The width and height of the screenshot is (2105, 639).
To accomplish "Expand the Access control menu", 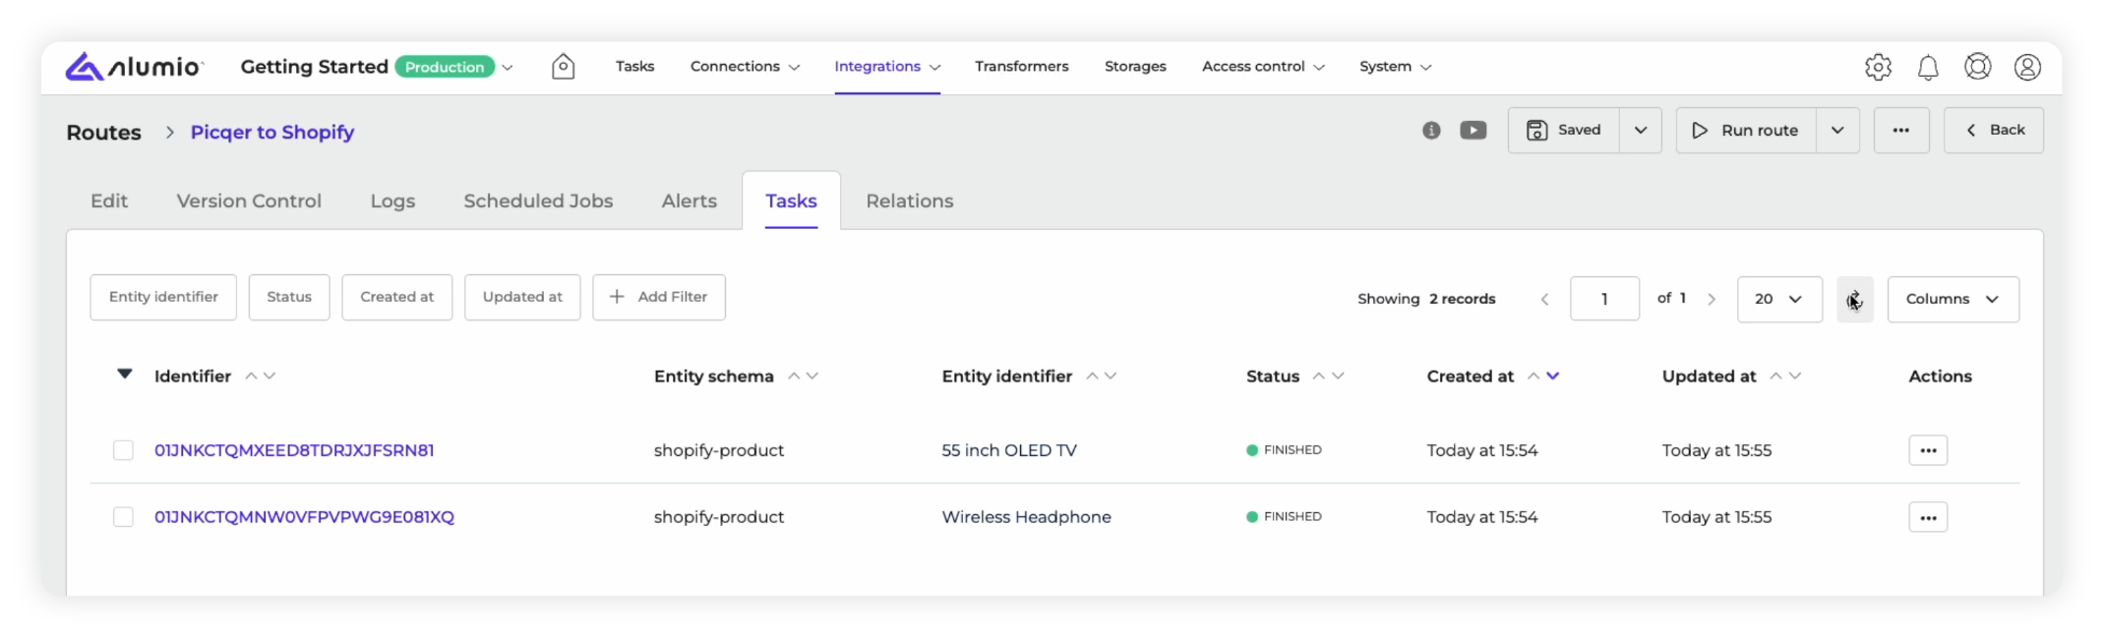I will pos(1263,67).
